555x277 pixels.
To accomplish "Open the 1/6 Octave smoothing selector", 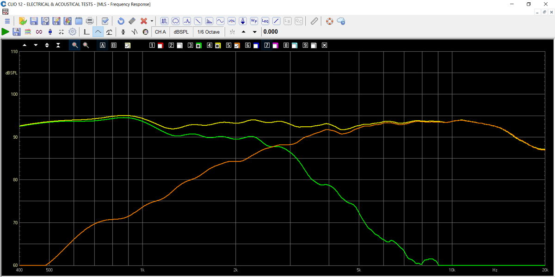I will coord(209,32).
